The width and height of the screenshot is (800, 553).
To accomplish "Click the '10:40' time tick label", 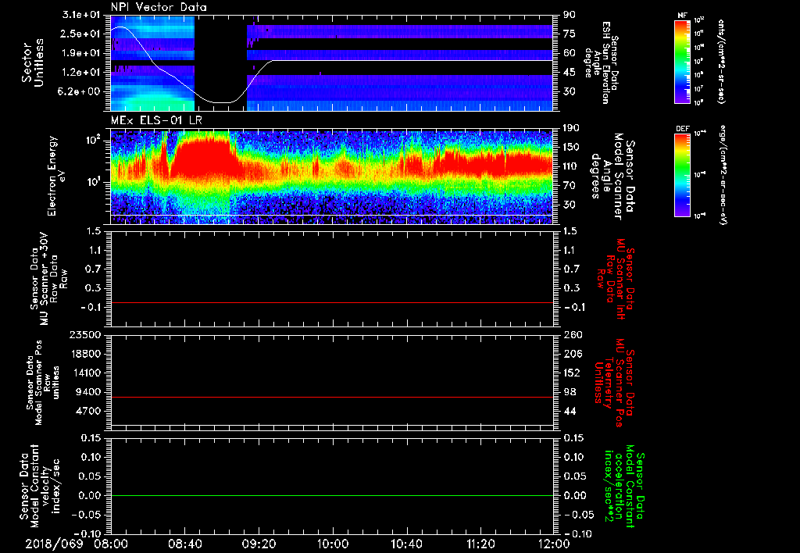I will tap(406, 544).
